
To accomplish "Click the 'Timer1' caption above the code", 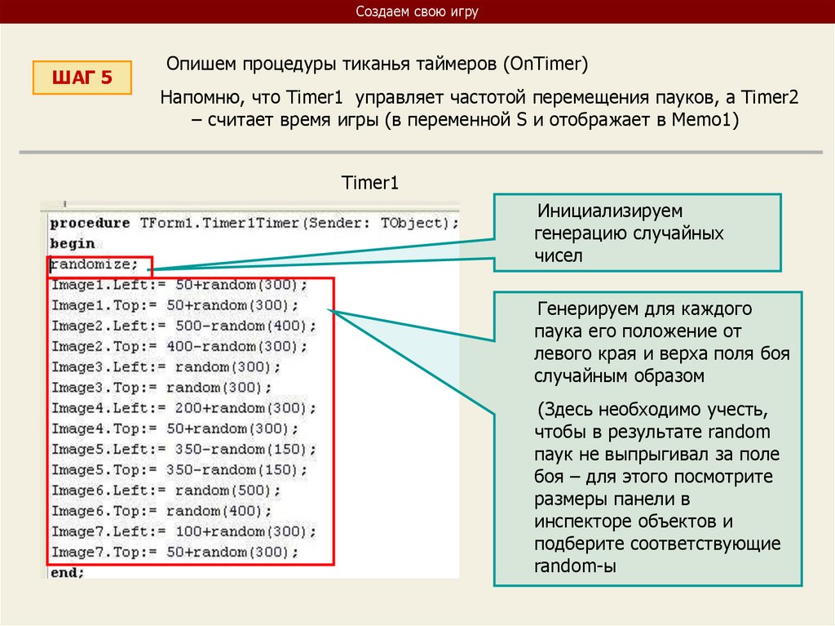I will point(370,183).
